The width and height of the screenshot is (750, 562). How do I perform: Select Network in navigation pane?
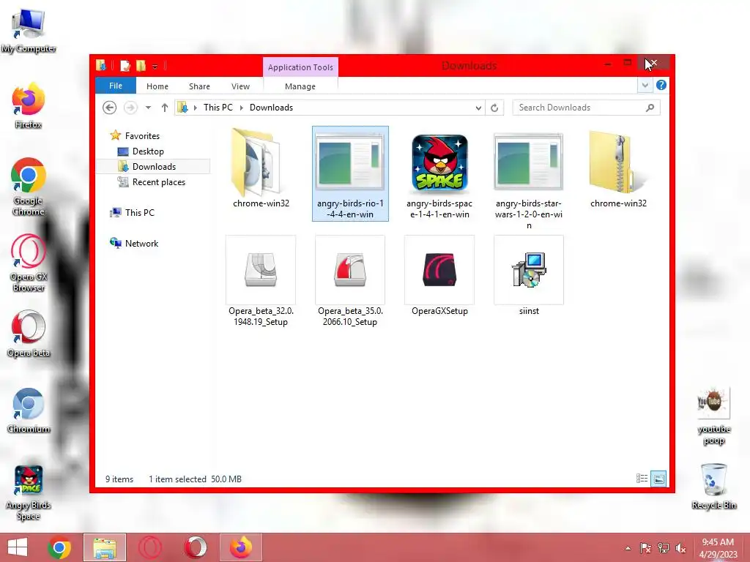click(x=141, y=243)
